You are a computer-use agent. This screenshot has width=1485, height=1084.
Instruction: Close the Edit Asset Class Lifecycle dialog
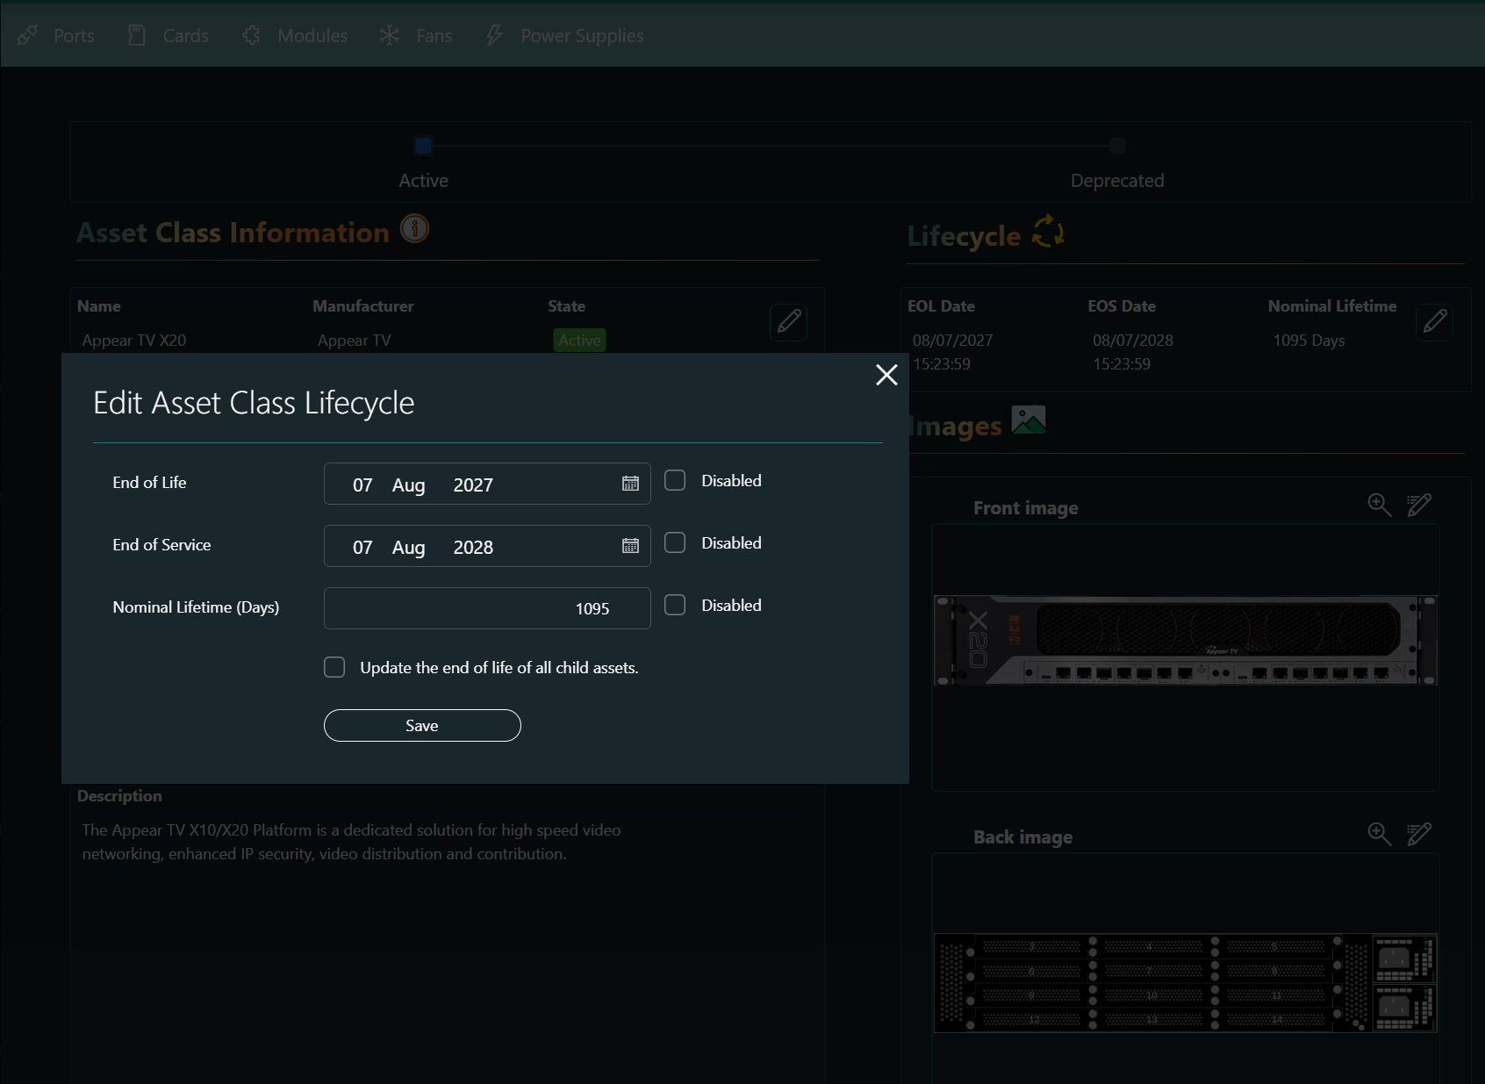[886, 375]
